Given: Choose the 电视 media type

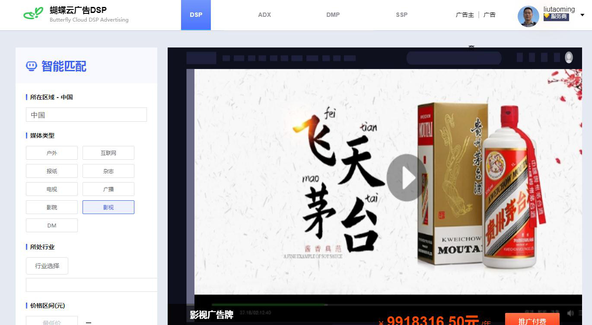Looking at the screenshot, I should click(x=52, y=189).
